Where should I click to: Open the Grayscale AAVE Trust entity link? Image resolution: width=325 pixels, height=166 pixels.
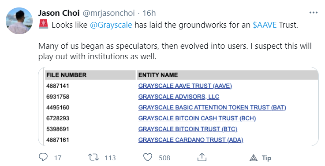point(185,86)
